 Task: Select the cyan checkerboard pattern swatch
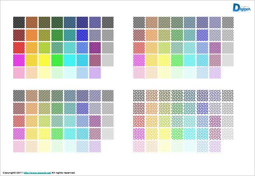(x=190, y=60)
